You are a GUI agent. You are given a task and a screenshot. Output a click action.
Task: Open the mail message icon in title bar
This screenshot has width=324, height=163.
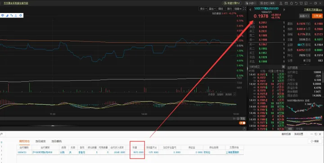(x=286, y=3)
